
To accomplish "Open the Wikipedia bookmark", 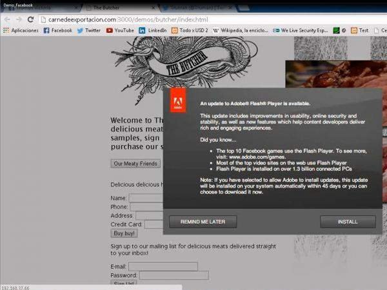I will tap(241, 30).
